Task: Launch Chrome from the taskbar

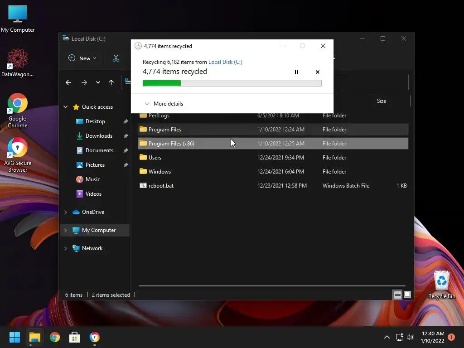Action: 55,337
